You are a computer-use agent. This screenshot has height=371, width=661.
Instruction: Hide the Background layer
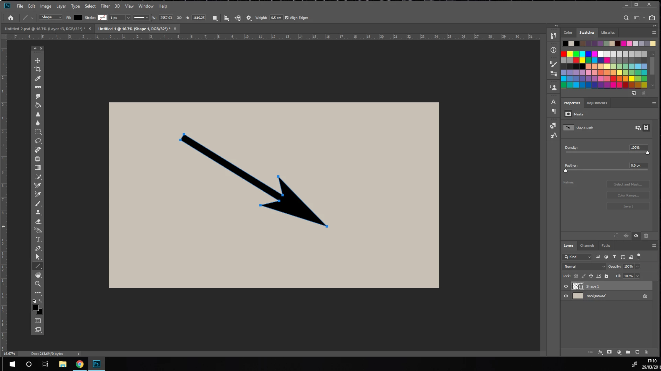(x=566, y=296)
